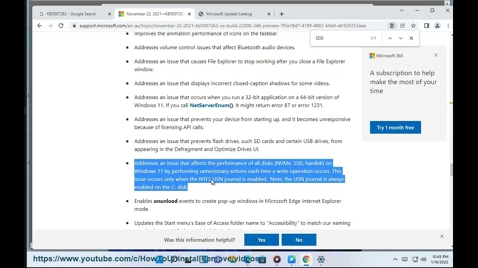
Task: Bookmark this page with the star icon
Action: [413, 26]
